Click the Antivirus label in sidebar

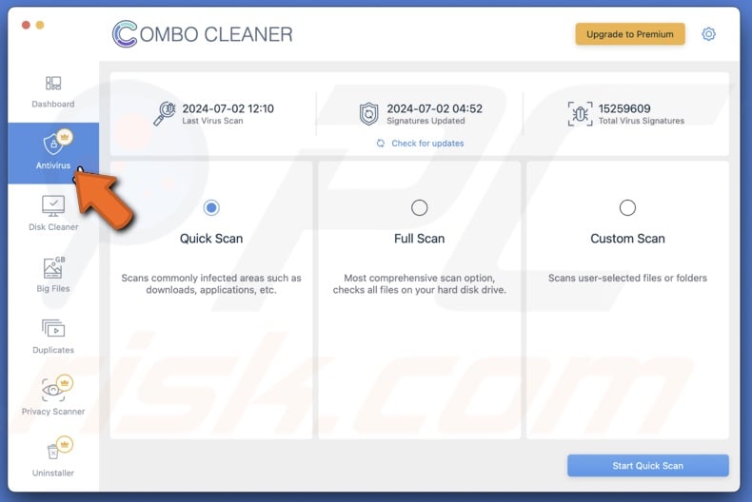[53, 165]
